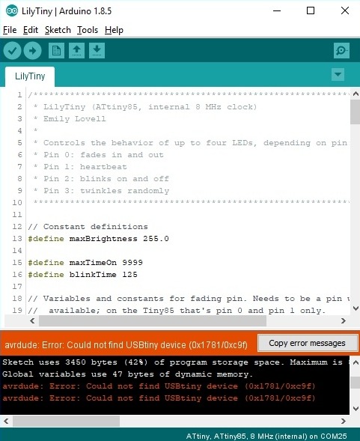Close the Arduino window
The width and height of the screenshot is (360, 441).
click(x=345, y=11)
